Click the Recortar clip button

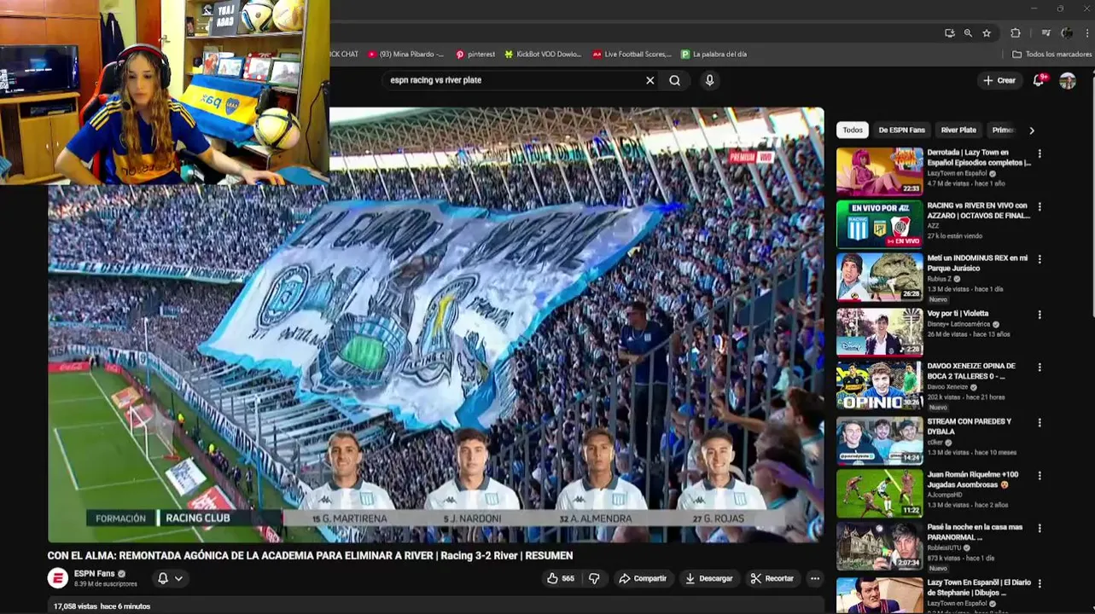pos(772,578)
